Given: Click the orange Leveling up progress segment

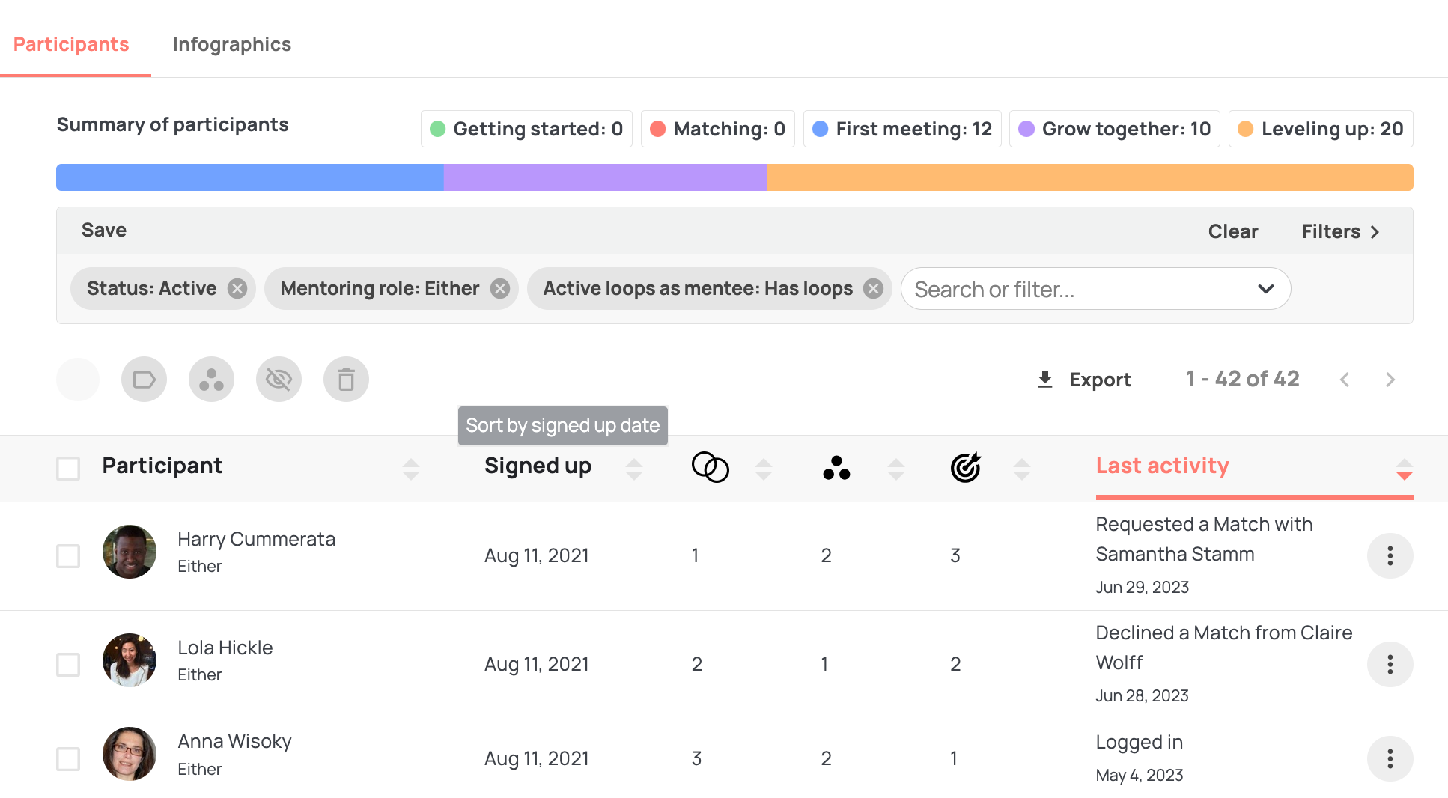Looking at the screenshot, I should click(x=1090, y=177).
